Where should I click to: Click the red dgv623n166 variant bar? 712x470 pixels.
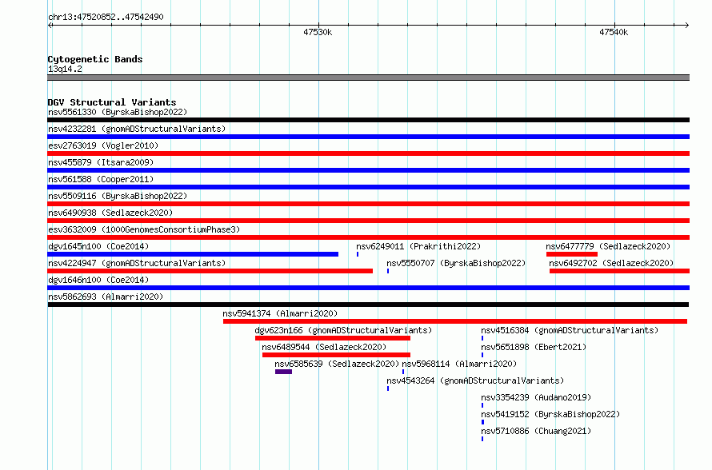[333, 338]
